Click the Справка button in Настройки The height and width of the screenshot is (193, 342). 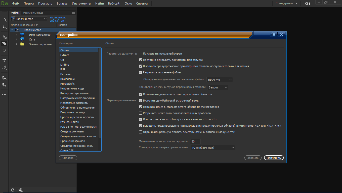tap(68, 158)
